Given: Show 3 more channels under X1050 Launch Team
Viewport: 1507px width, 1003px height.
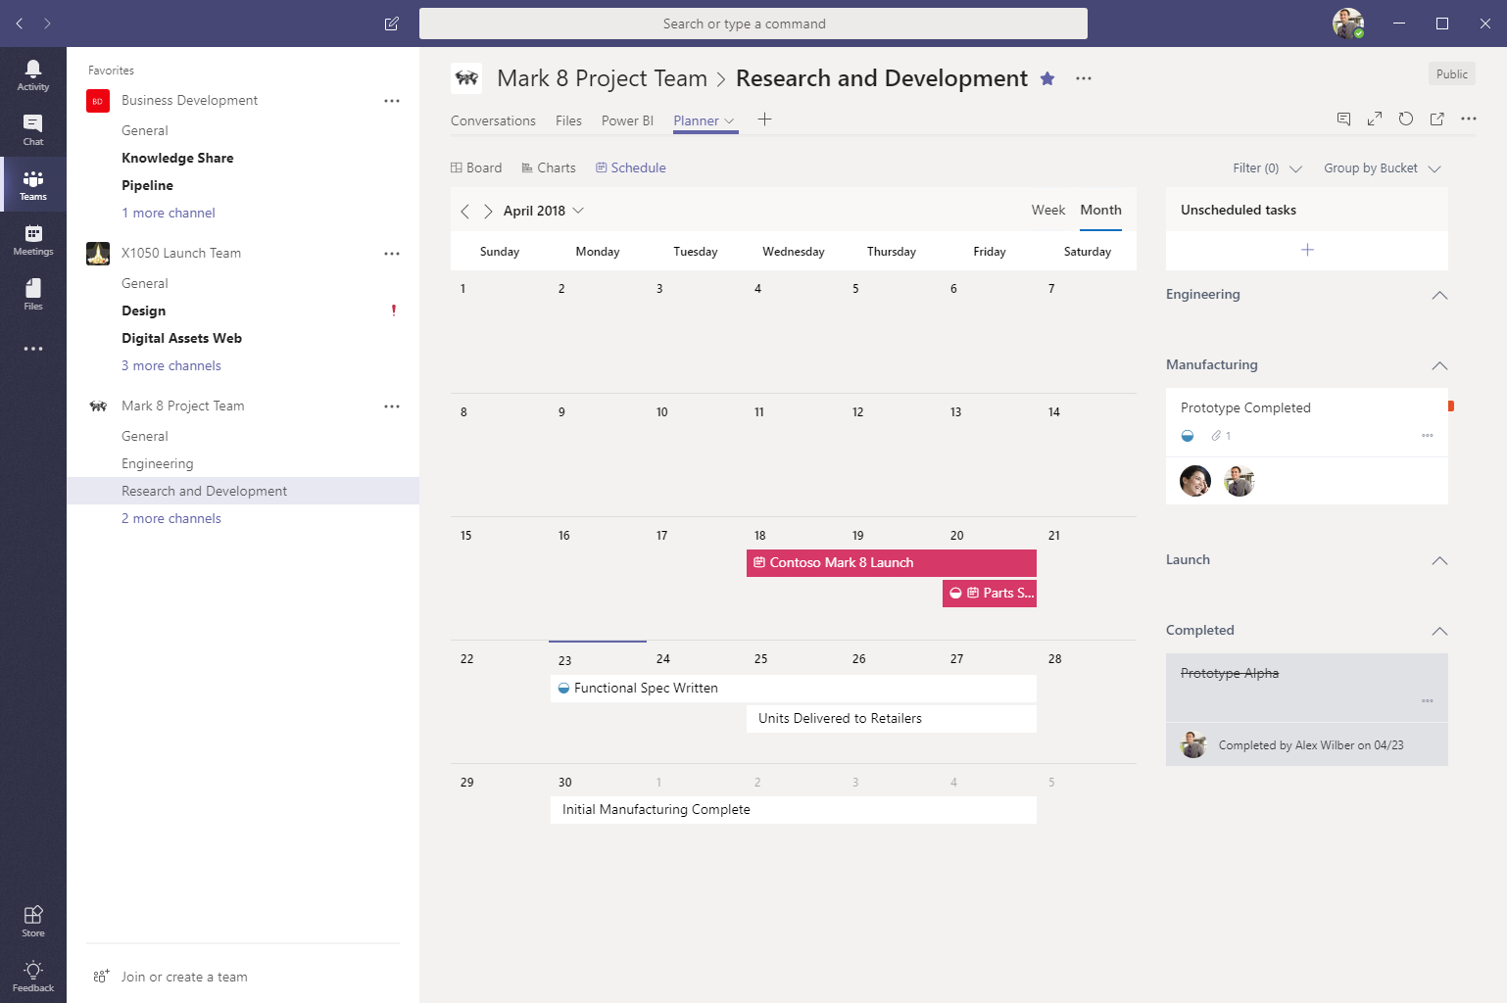Looking at the screenshot, I should [171, 365].
